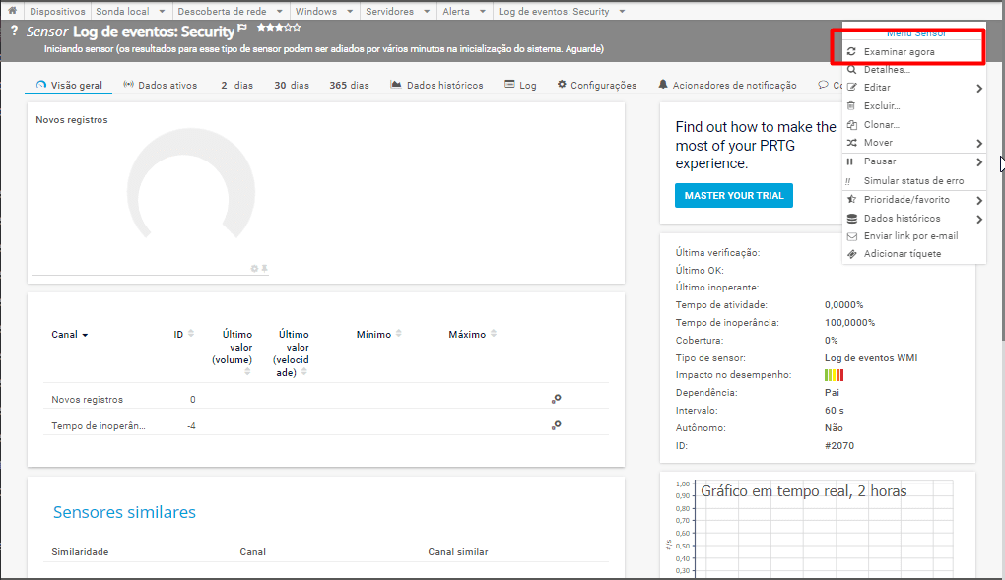Expand the Pausar submenu arrow
1005x580 pixels.
(x=979, y=162)
